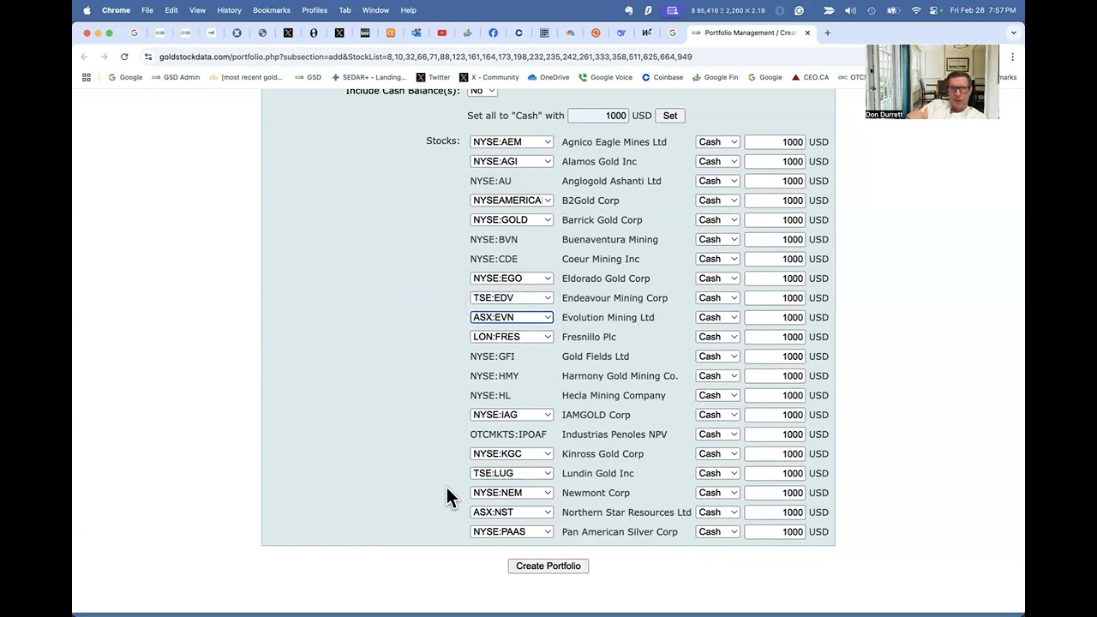Screen dimensions: 1097x617
Task: Click the Don Durrett webcam thumbnail
Action: coord(932,81)
